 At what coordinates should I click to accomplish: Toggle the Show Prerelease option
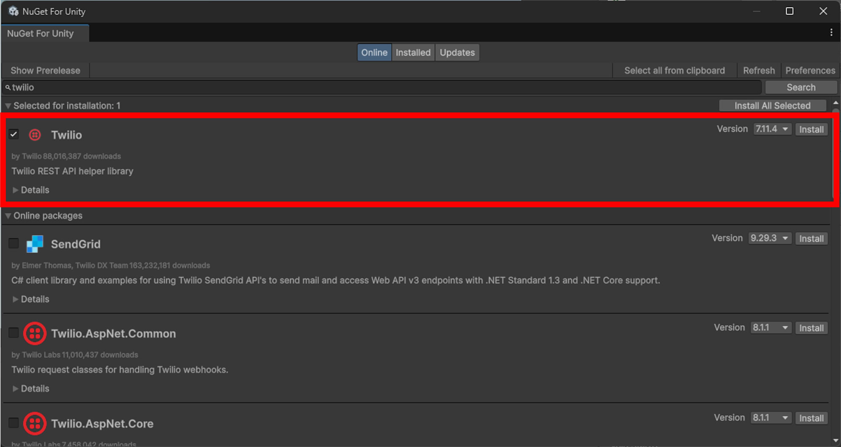[x=45, y=71]
